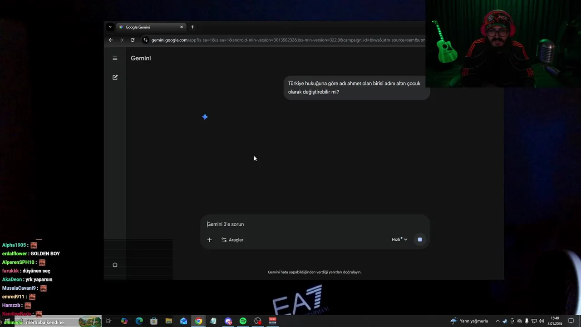This screenshot has height=327, width=581.
Task: Click the gemini.google.com address bar URL
Action: pos(288,40)
